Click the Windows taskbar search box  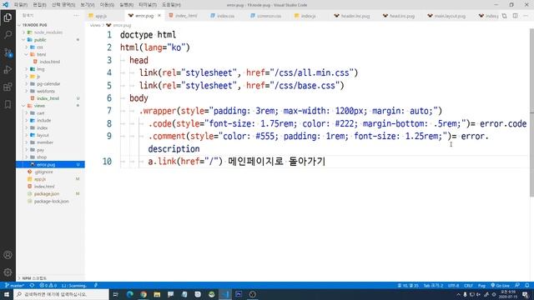point(61,294)
